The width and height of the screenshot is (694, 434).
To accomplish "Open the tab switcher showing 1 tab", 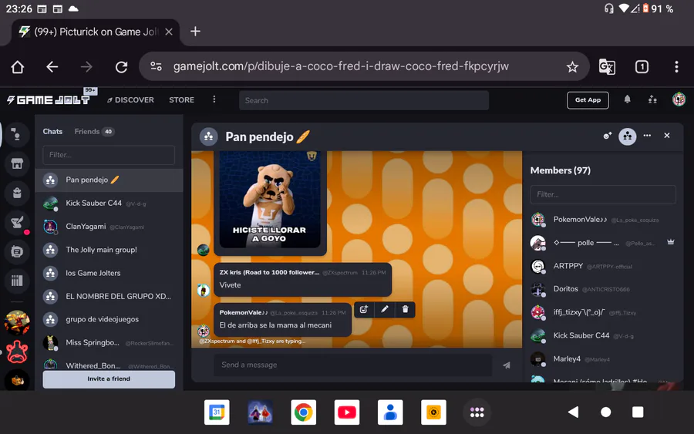I will (642, 67).
